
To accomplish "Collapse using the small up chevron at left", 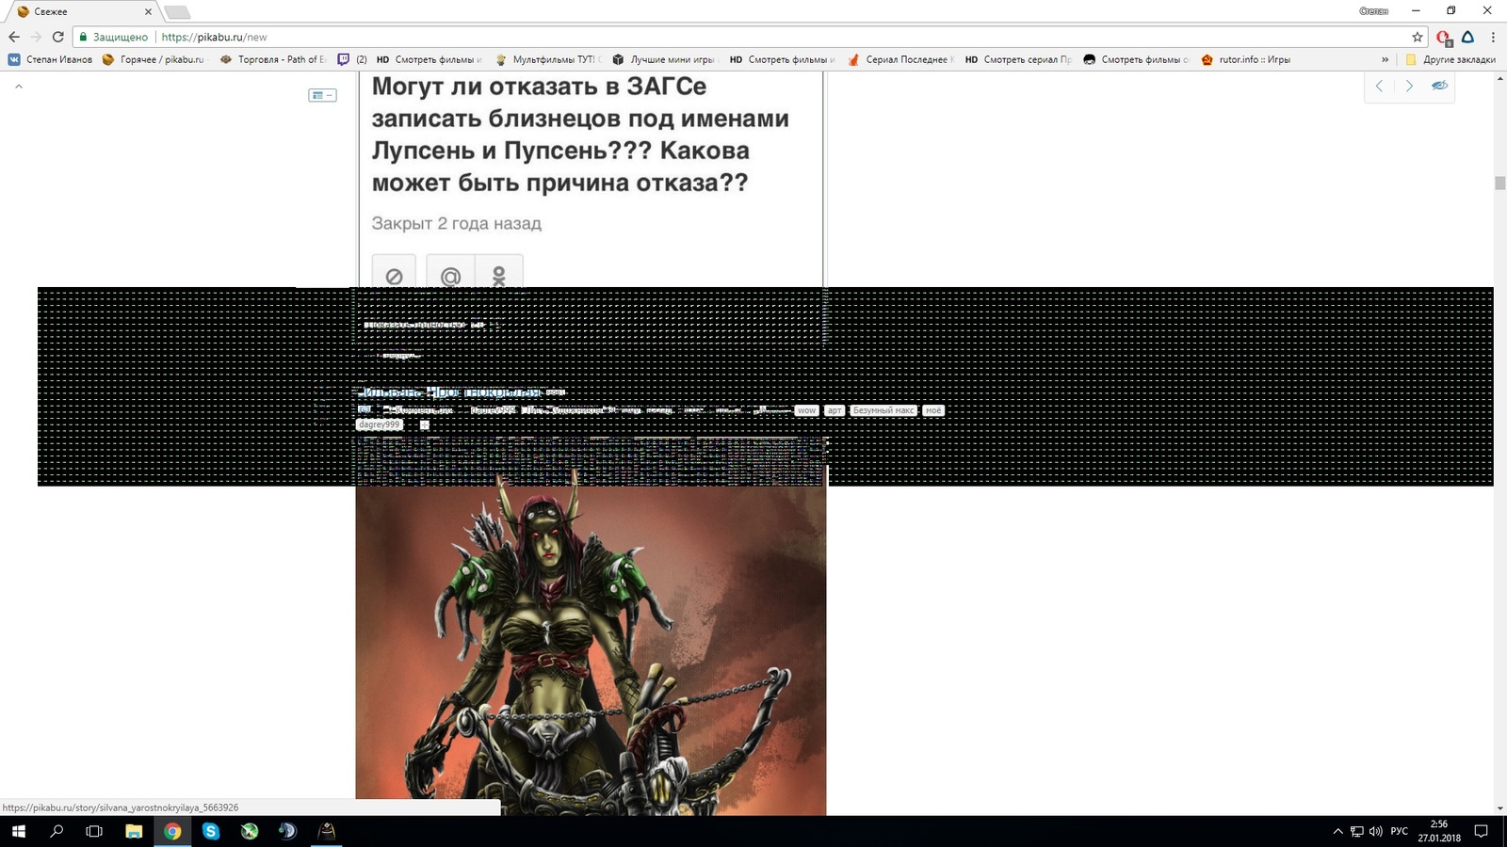I will pos(19,87).
